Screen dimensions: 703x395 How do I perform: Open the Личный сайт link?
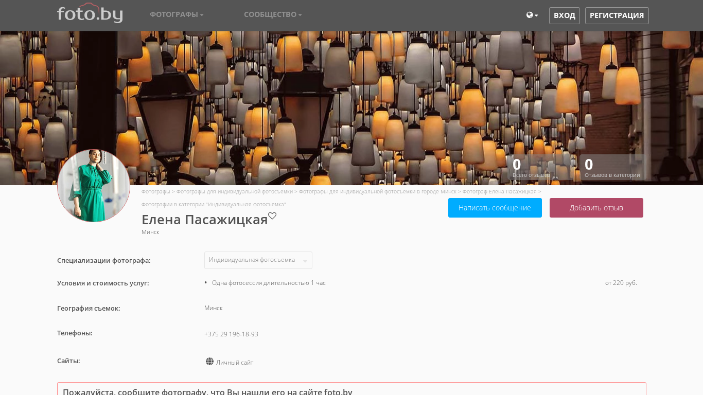click(x=235, y=363)
